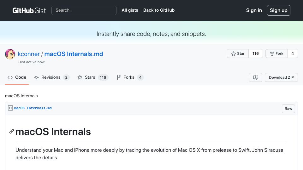Click the save gist to desktop icon
Screen dimensions: 303x170
255,77
